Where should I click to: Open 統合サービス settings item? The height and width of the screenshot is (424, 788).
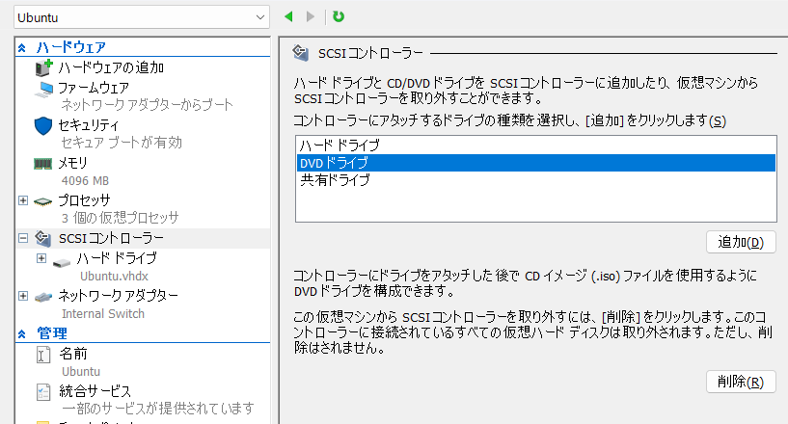[95, 390]
